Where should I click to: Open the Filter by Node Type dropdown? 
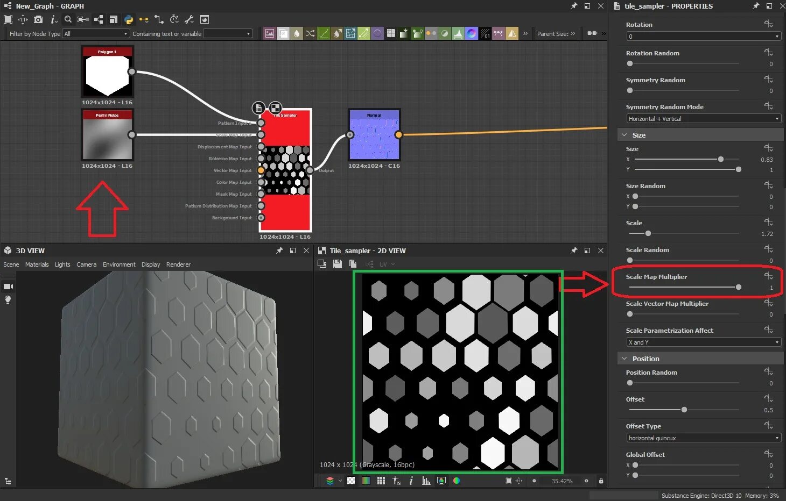[96, 33]
